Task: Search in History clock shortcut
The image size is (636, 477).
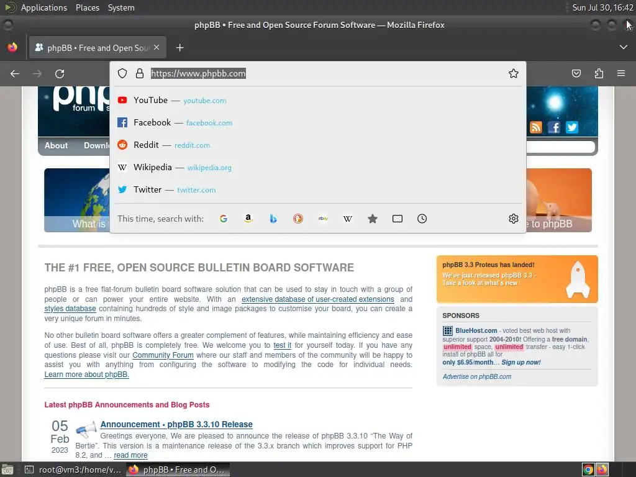Action: point(422,219)
